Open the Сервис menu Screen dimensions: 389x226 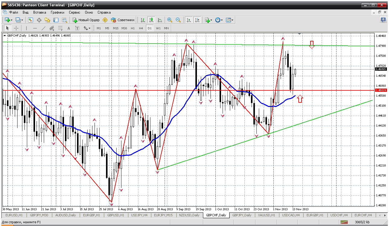(x=75, y=12)
